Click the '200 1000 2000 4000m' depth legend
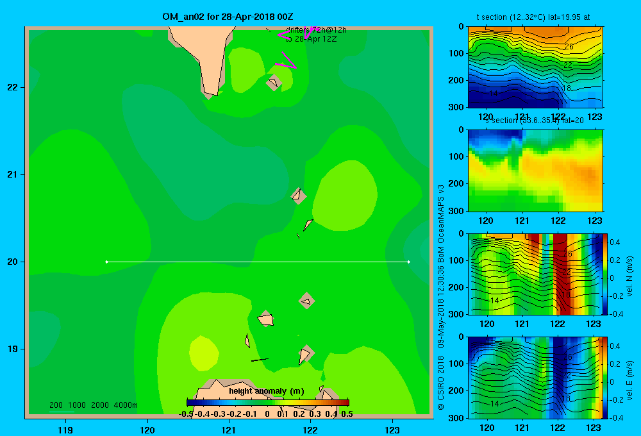Screen dimensions: 641x436 pyautogui.click(x=93, y=405)
